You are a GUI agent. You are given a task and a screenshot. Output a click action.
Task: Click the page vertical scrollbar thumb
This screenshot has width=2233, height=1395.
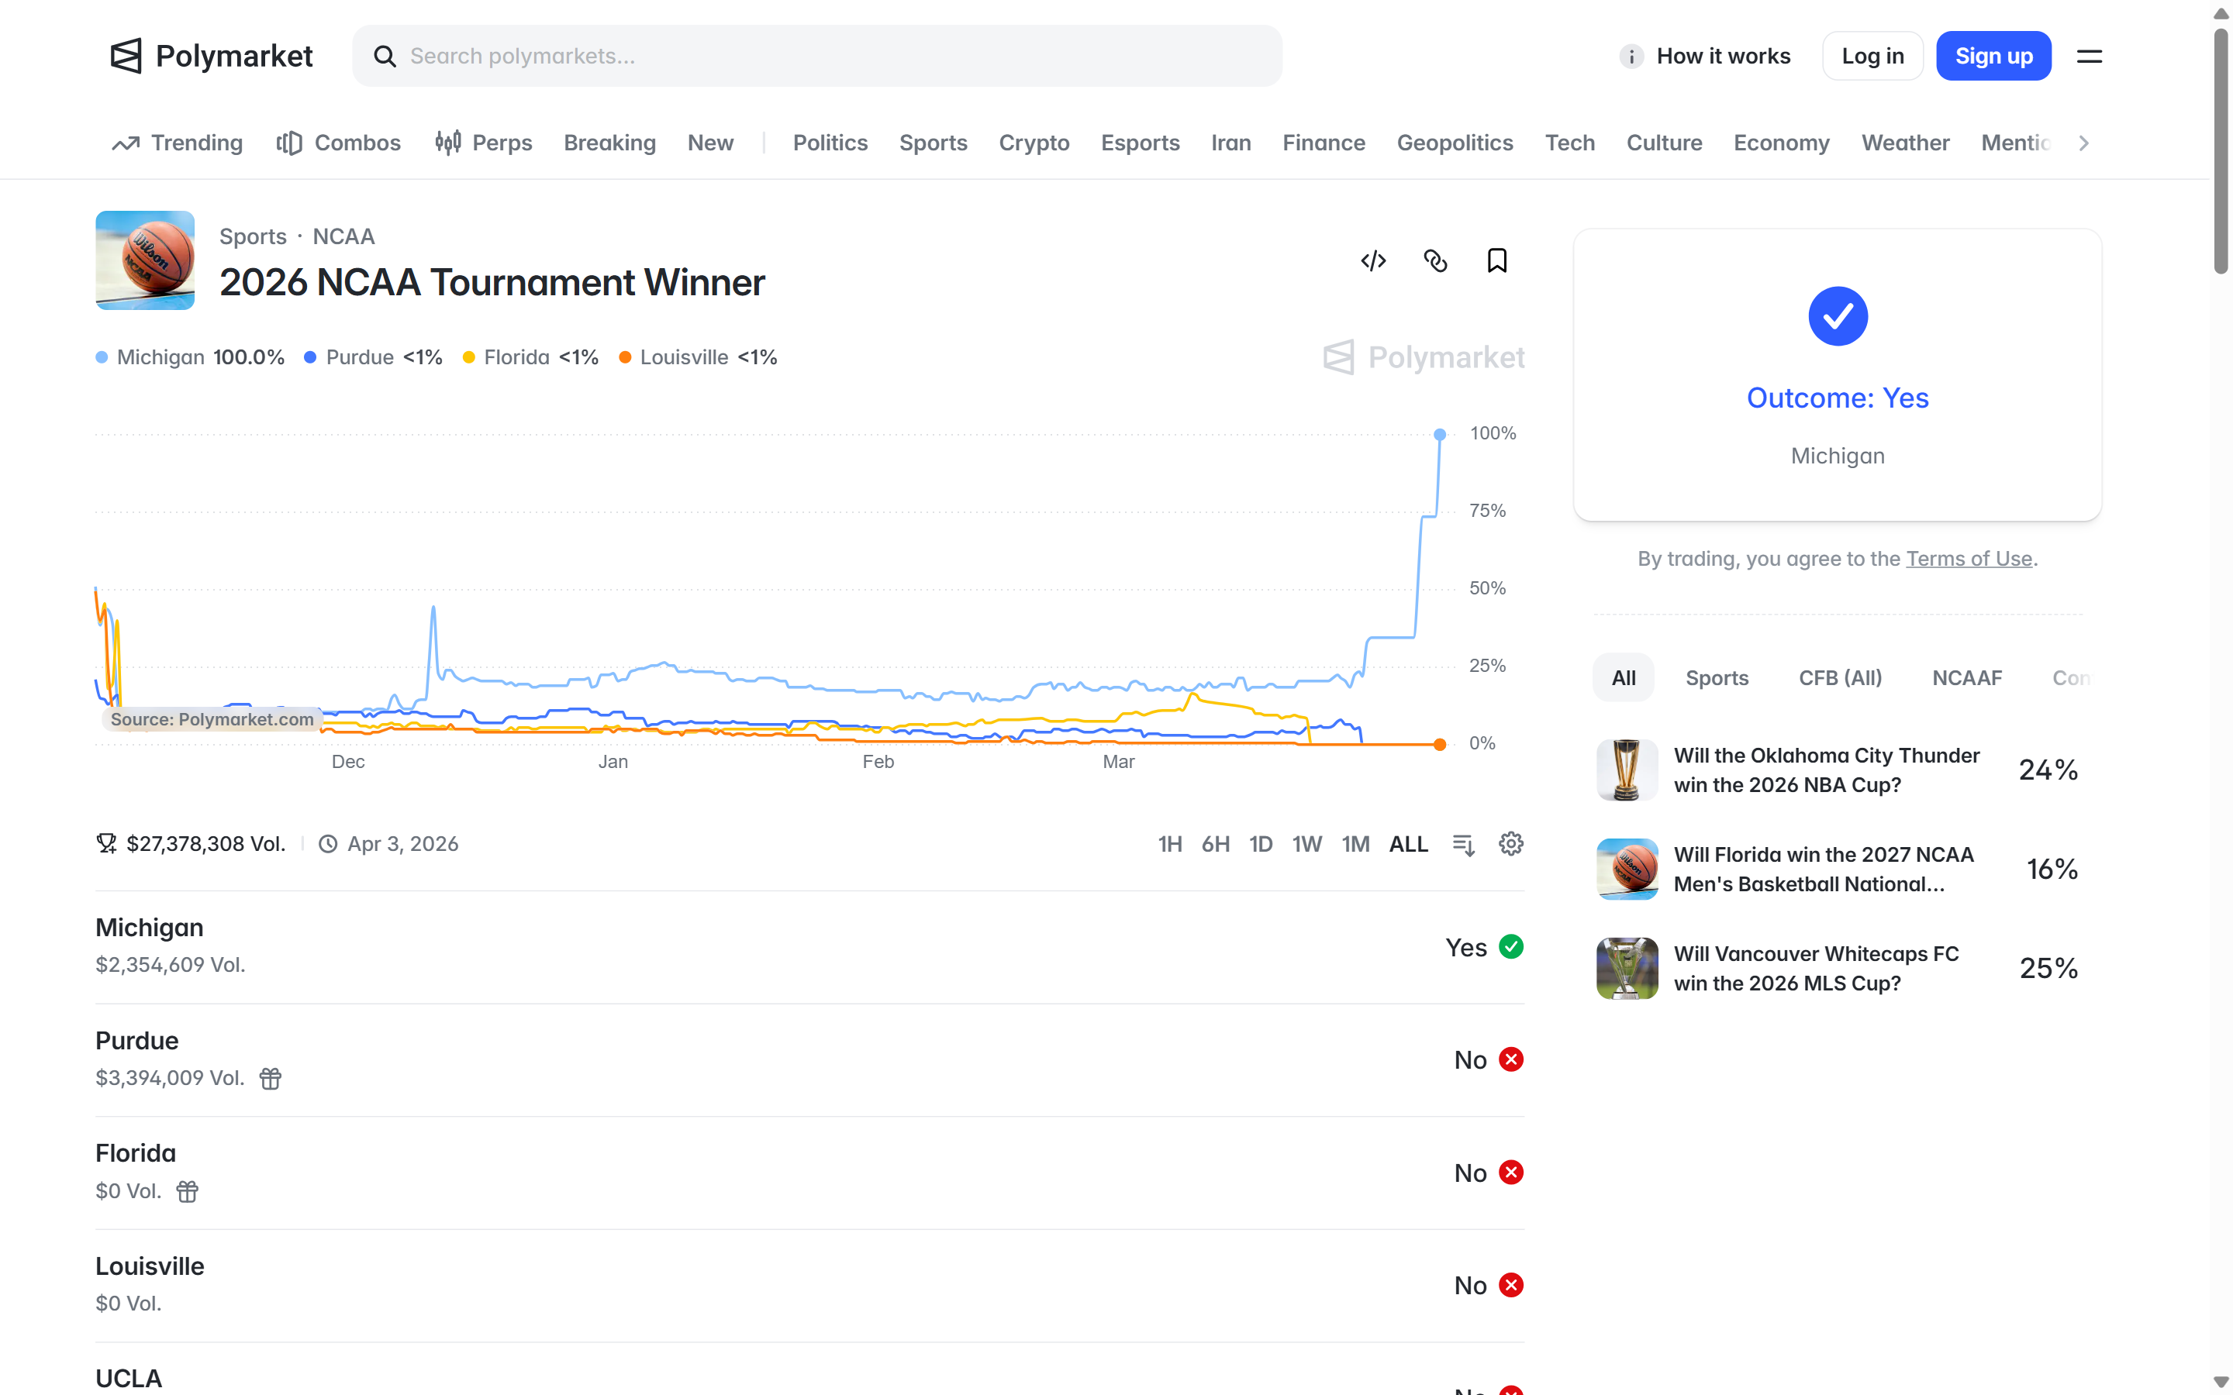2220,150
